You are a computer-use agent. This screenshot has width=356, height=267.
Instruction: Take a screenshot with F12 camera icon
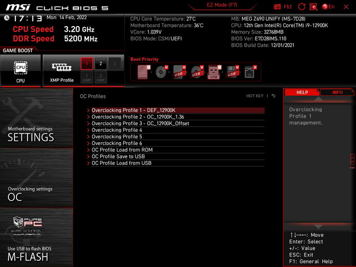[283, 6]
